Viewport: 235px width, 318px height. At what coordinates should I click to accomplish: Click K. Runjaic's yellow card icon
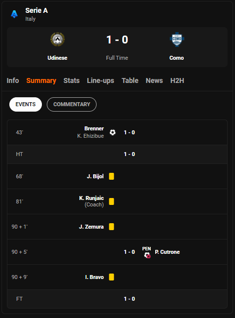[x=111, y=201]
